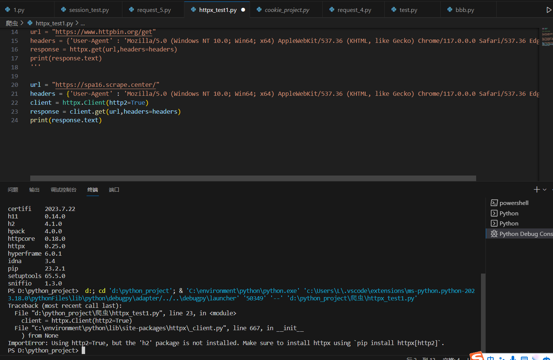The height and width of the screenshot is (360, 553).
Task: Open the httpx\_client.py path link in traceback
Action: [129, 328]
